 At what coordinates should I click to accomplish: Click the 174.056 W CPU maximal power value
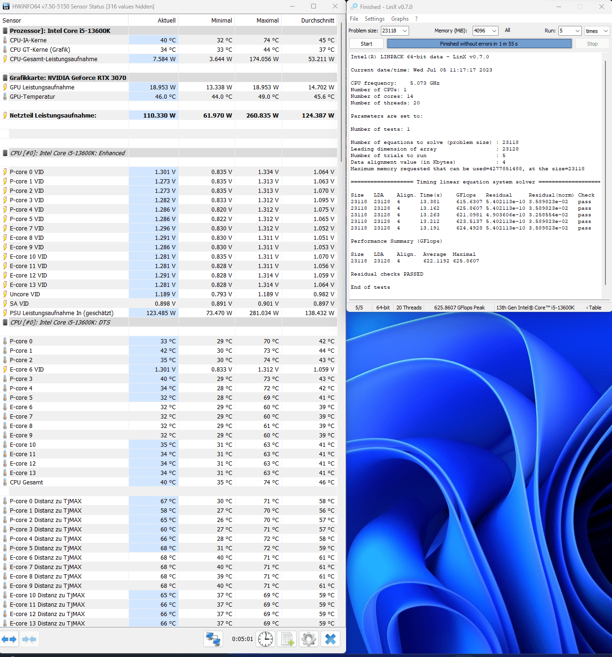[264, 59]
